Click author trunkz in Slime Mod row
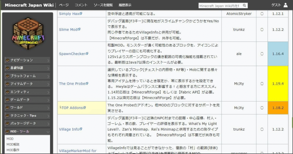293x154 pixels. [x=239, y=29]
